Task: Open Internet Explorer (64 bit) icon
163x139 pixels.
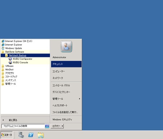Action: [3, 41]
